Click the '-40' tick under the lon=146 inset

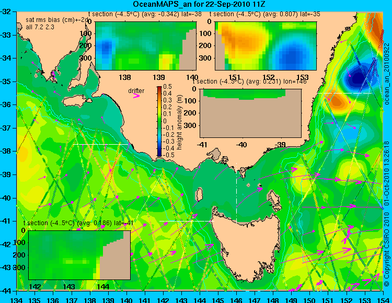(241, 144)
